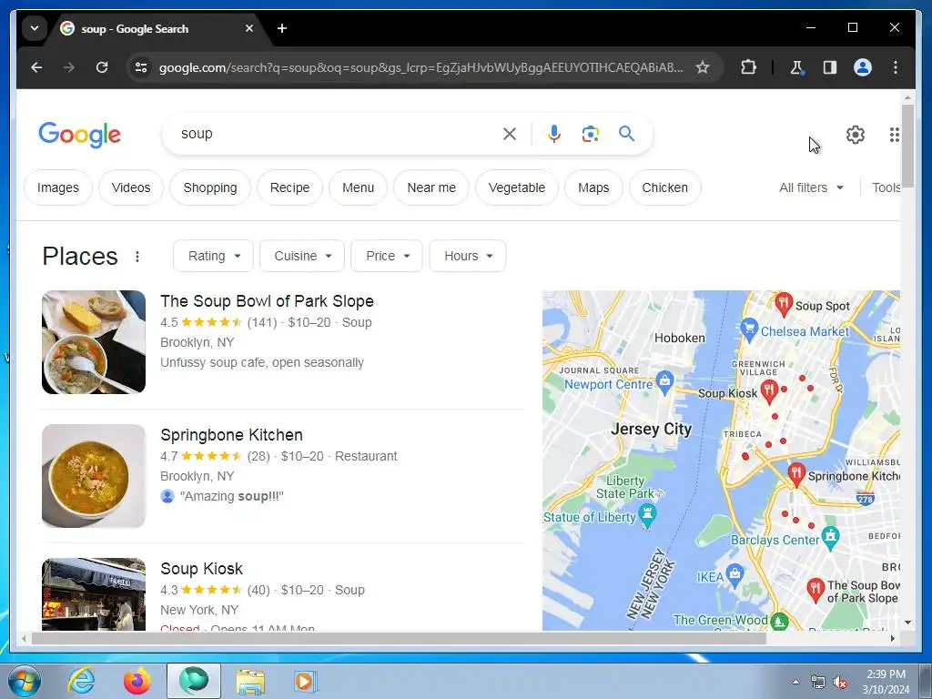
Task: Open the Places three-dot options
Action: (x=137, y=256)
